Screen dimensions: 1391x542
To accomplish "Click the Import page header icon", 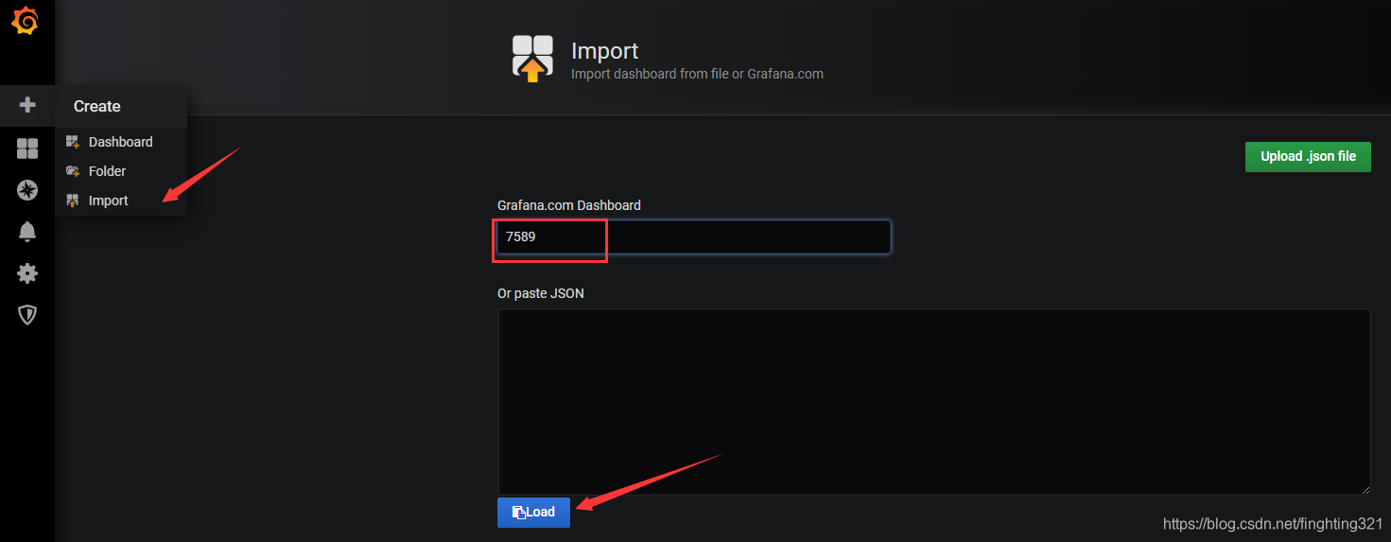I will click(532, 59).
